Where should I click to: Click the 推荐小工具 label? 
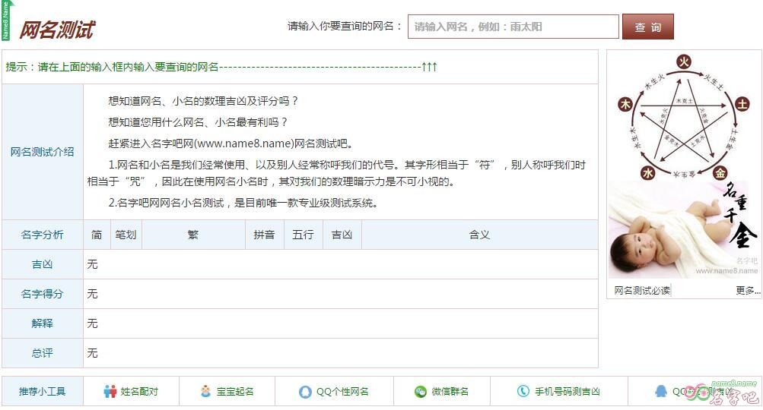pyautogui.click(x=43, y=392)
